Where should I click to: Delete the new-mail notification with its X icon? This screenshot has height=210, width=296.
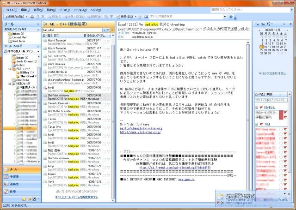[x=222, y=203]
